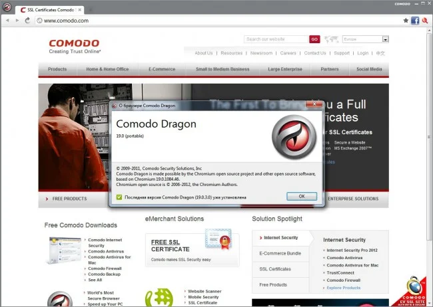Switch to Chinese language link
The width and height of the screenshot is (433, 307).
(x=380, y=53)
